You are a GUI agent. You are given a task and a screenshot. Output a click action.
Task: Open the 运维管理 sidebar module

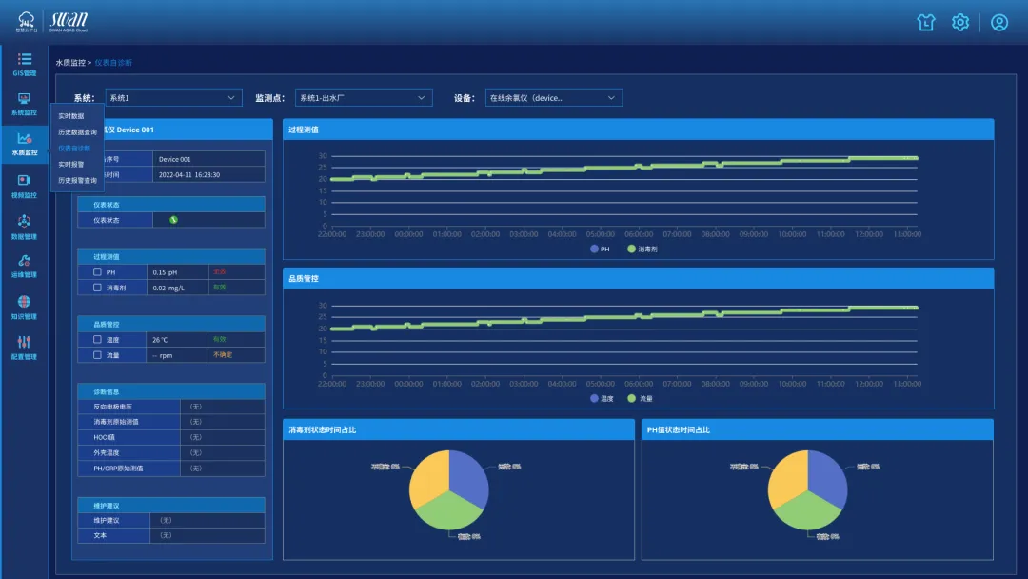pos(24,267)
